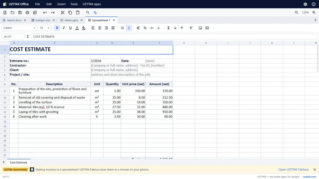Choose a cell fill color with the bucket

coord(83,28)
